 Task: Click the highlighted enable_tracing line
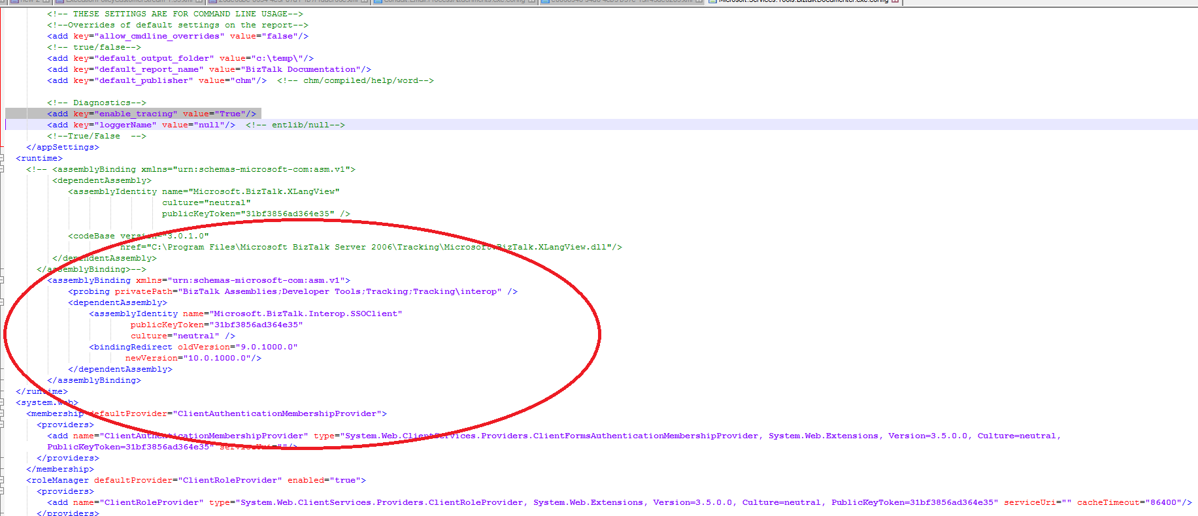152,114
